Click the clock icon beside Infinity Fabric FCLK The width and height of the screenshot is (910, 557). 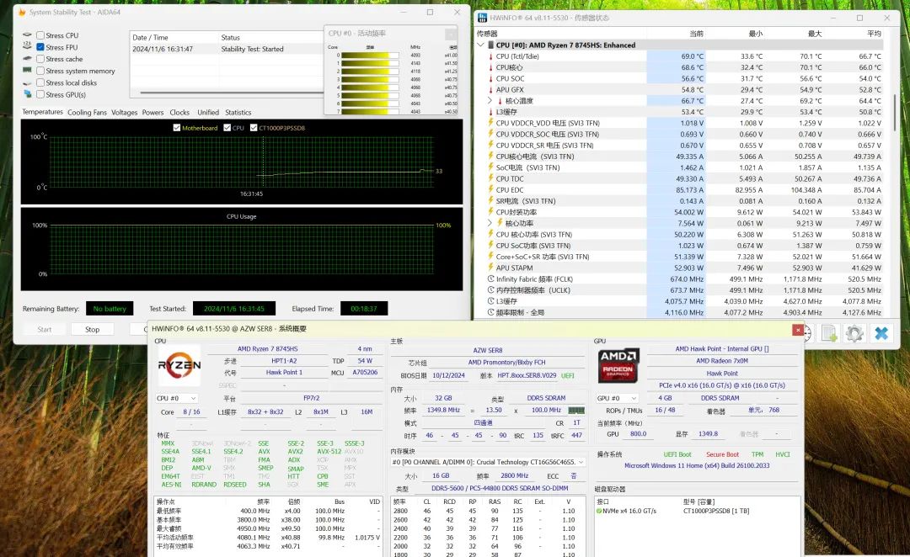click(491, 278)
